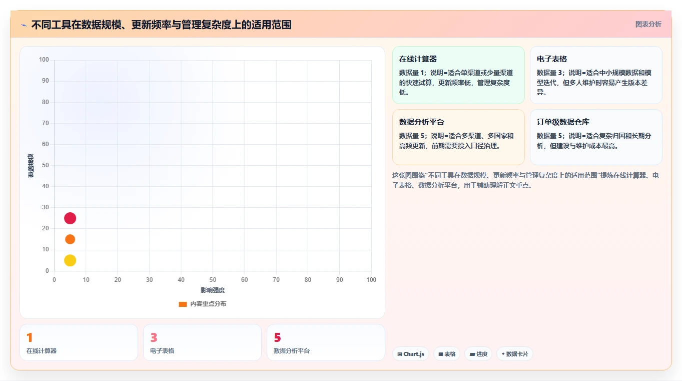Click the description mentioning 前期需要投入口径治理
Screen dimensions: 682x381
tap(457, 141)
